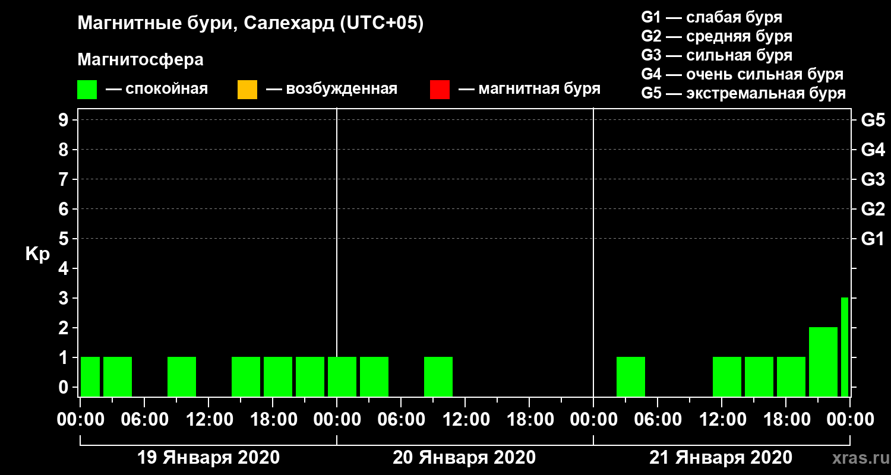
Task: Click the '20 Января 2020' date label
Action: [x=465, y=458]
